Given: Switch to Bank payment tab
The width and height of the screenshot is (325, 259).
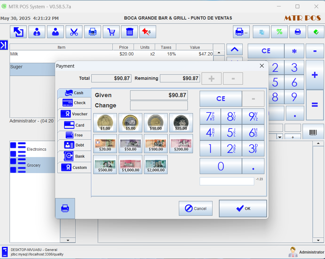Looking at the screenshot, I should point(74,156).
